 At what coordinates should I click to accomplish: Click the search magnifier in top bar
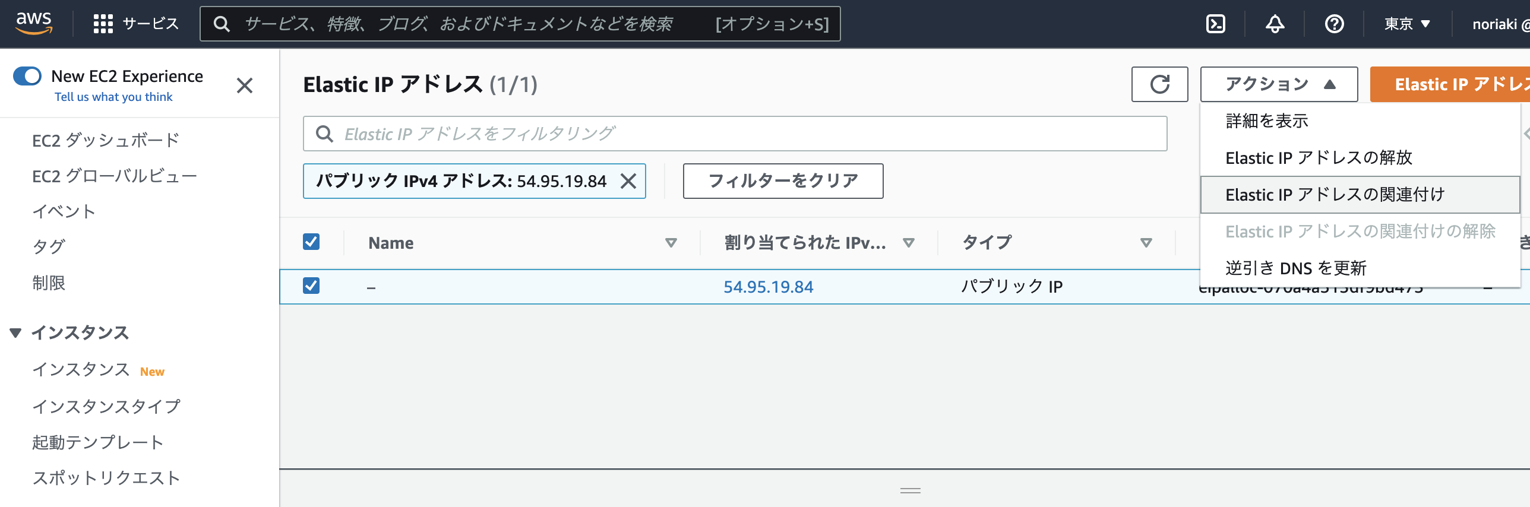222,24
